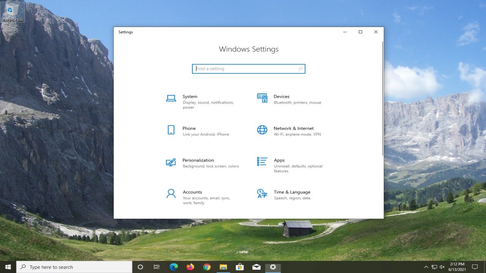This screenshot has width=486, height=273.
Task: Open the Personalization settings icon
Action: tap(171, 162)
